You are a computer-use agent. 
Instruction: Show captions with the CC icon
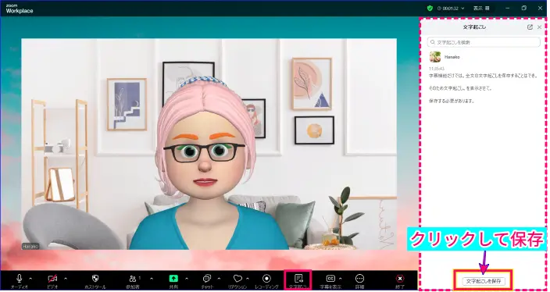(x=330, y=278)
